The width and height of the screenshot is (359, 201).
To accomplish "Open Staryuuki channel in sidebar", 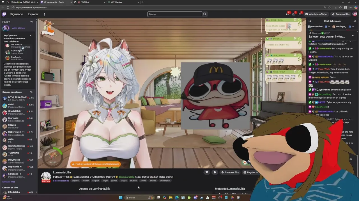I will coord(18,119).
